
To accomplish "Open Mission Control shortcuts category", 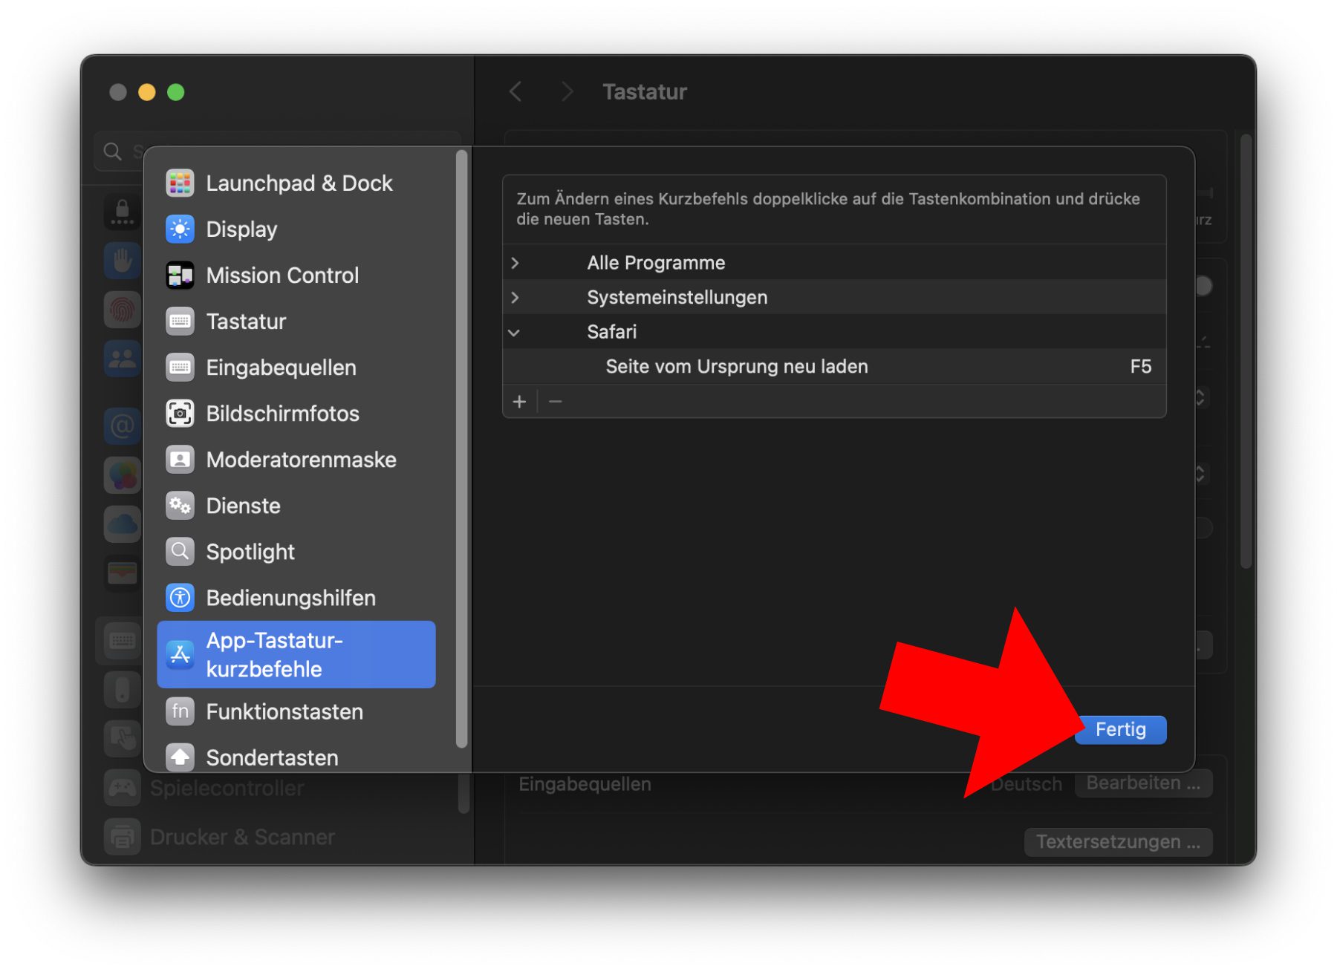I will pos(282,275).
